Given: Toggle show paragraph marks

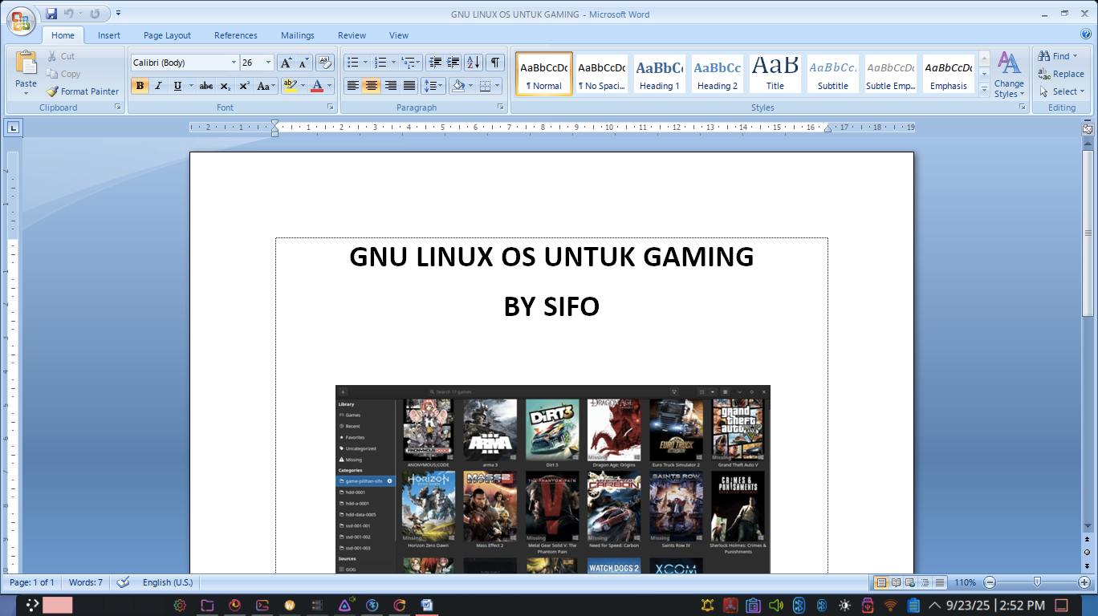Looking at the screenshot, I should (495, 63).
